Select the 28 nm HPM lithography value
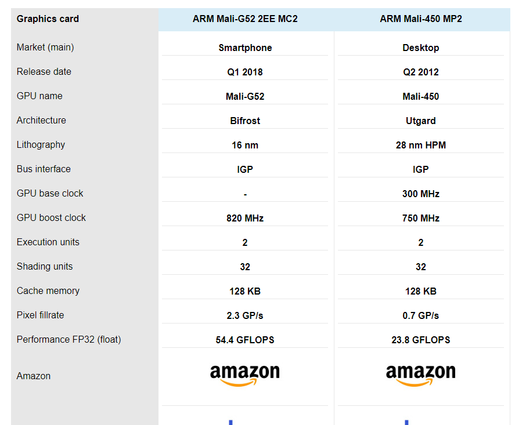This screenshot has height=425, width=526. pos(421,145)
